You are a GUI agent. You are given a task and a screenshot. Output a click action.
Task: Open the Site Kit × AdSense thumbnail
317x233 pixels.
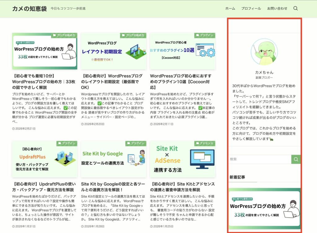[x=182, y=159]
